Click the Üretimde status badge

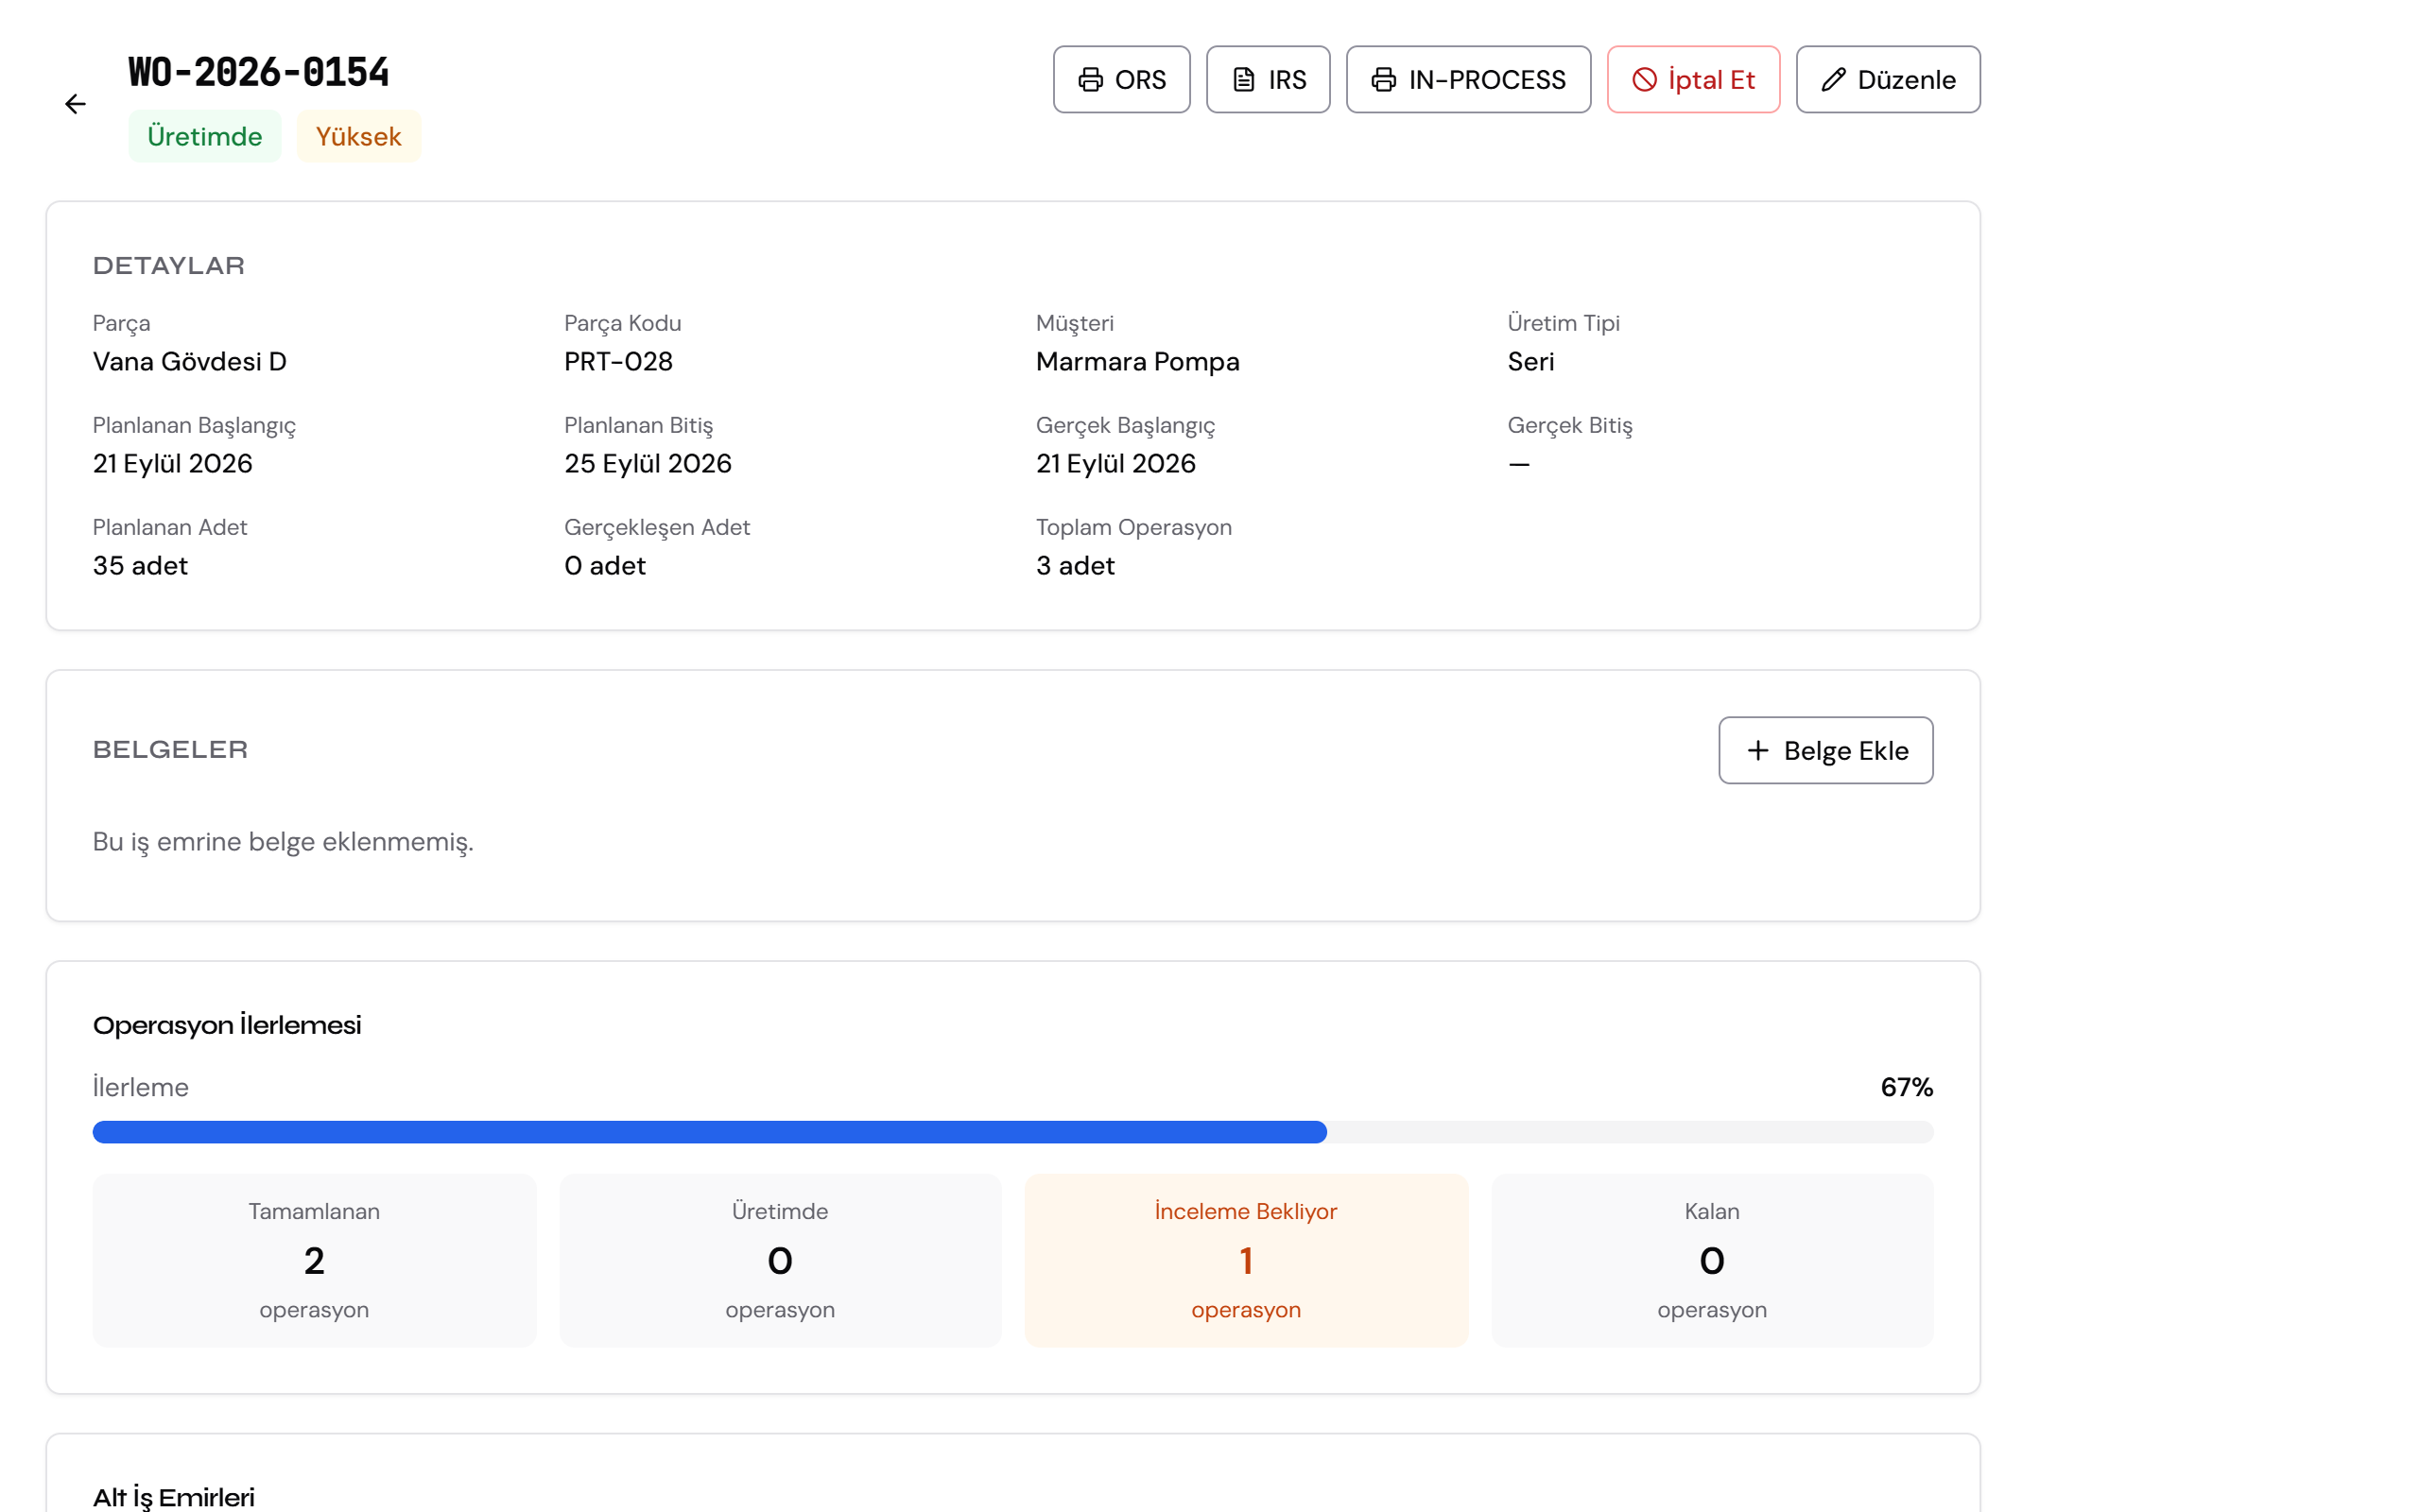tap(204, 136)
